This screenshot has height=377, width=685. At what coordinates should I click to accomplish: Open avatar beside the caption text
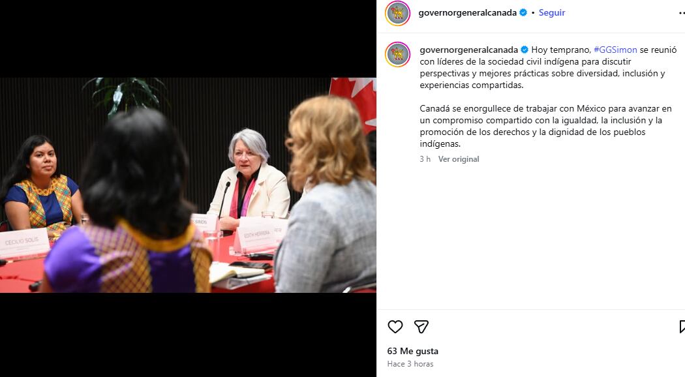[397, 55]
